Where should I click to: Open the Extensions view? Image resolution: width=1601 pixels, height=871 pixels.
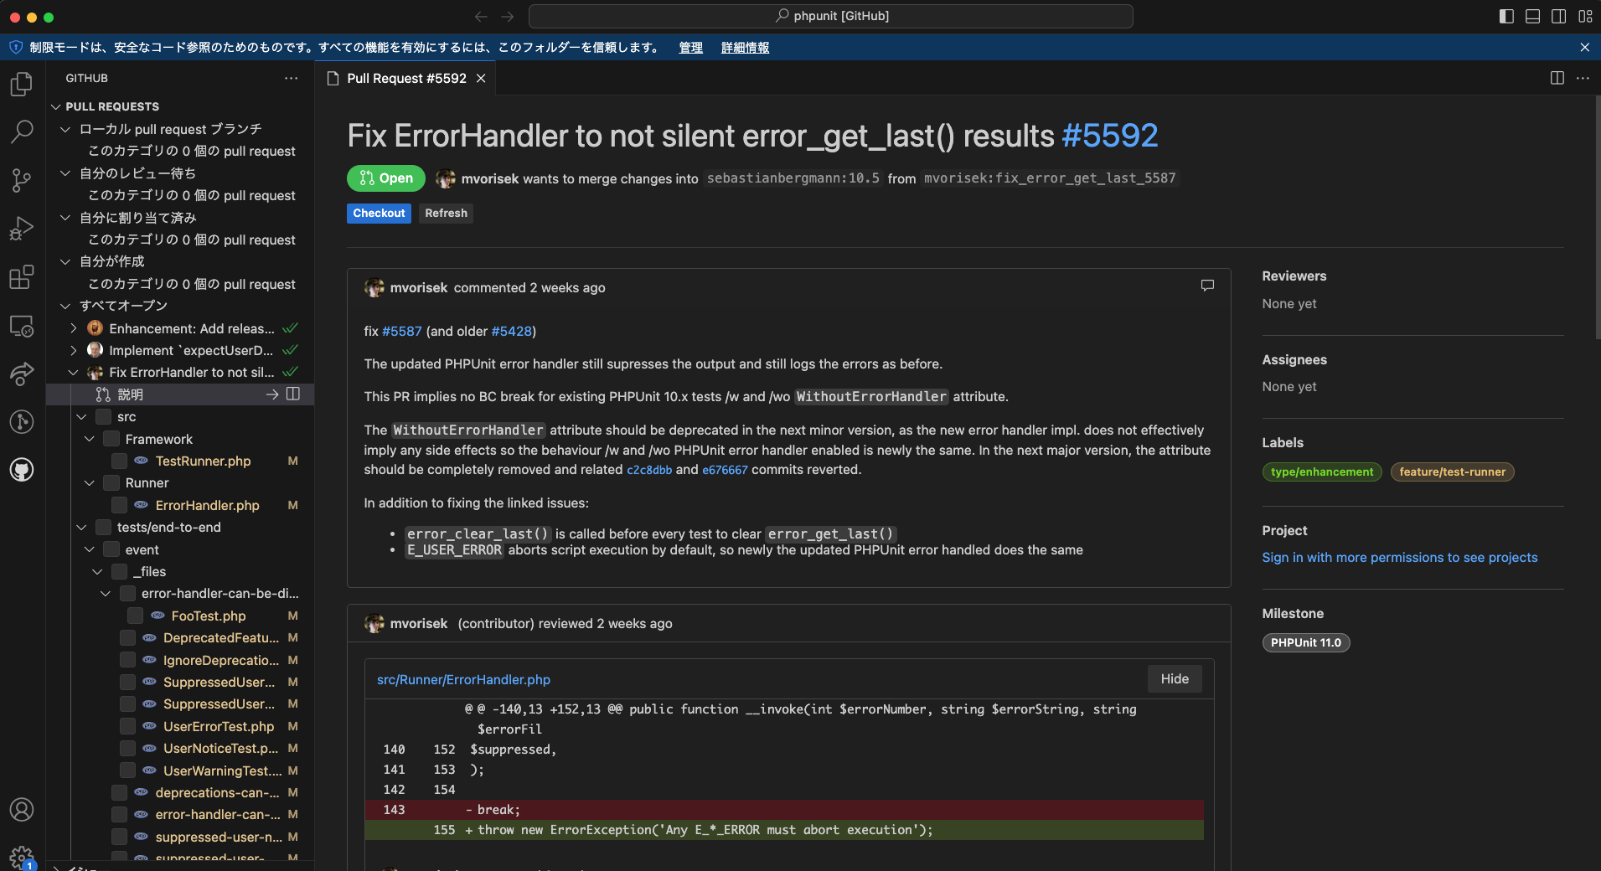(x=22, y=277)
